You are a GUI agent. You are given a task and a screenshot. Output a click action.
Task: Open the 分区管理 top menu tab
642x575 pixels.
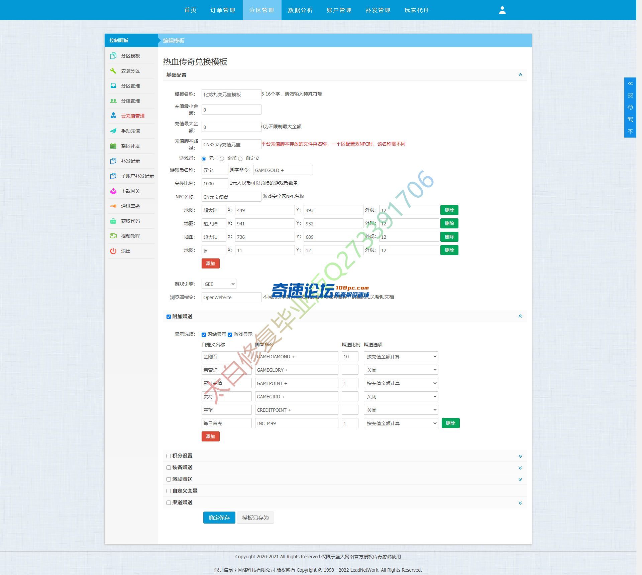(262, 10)
